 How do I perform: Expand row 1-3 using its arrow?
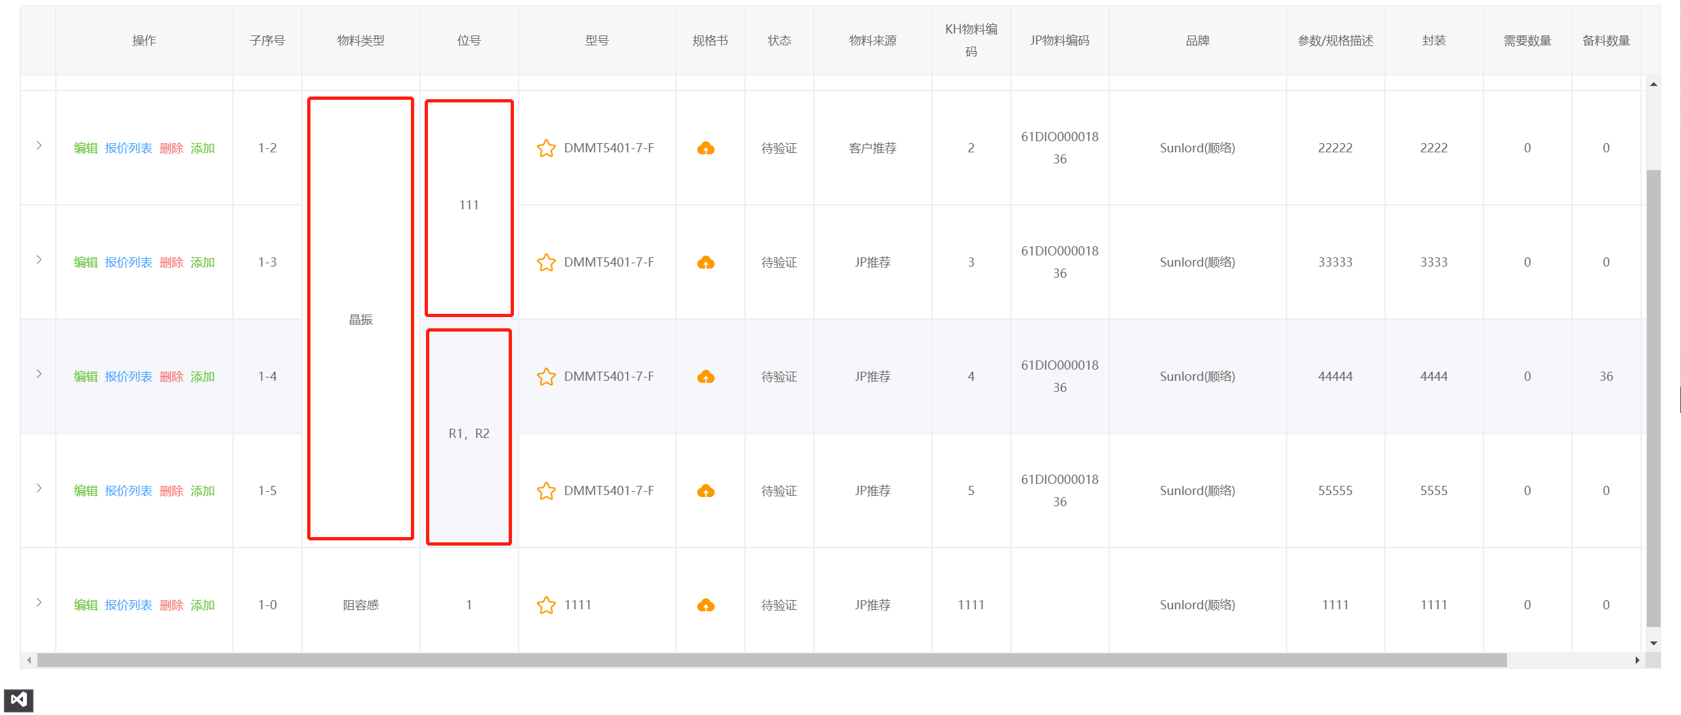coord(39,259)
